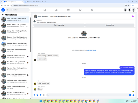Click Mark as pending button
Screen dimensions: 138x103
coord(59,25)
